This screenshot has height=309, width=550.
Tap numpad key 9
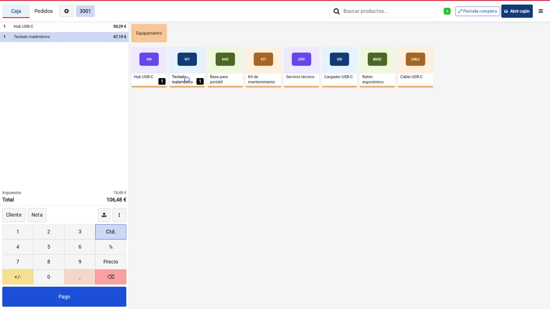[80, 262]
